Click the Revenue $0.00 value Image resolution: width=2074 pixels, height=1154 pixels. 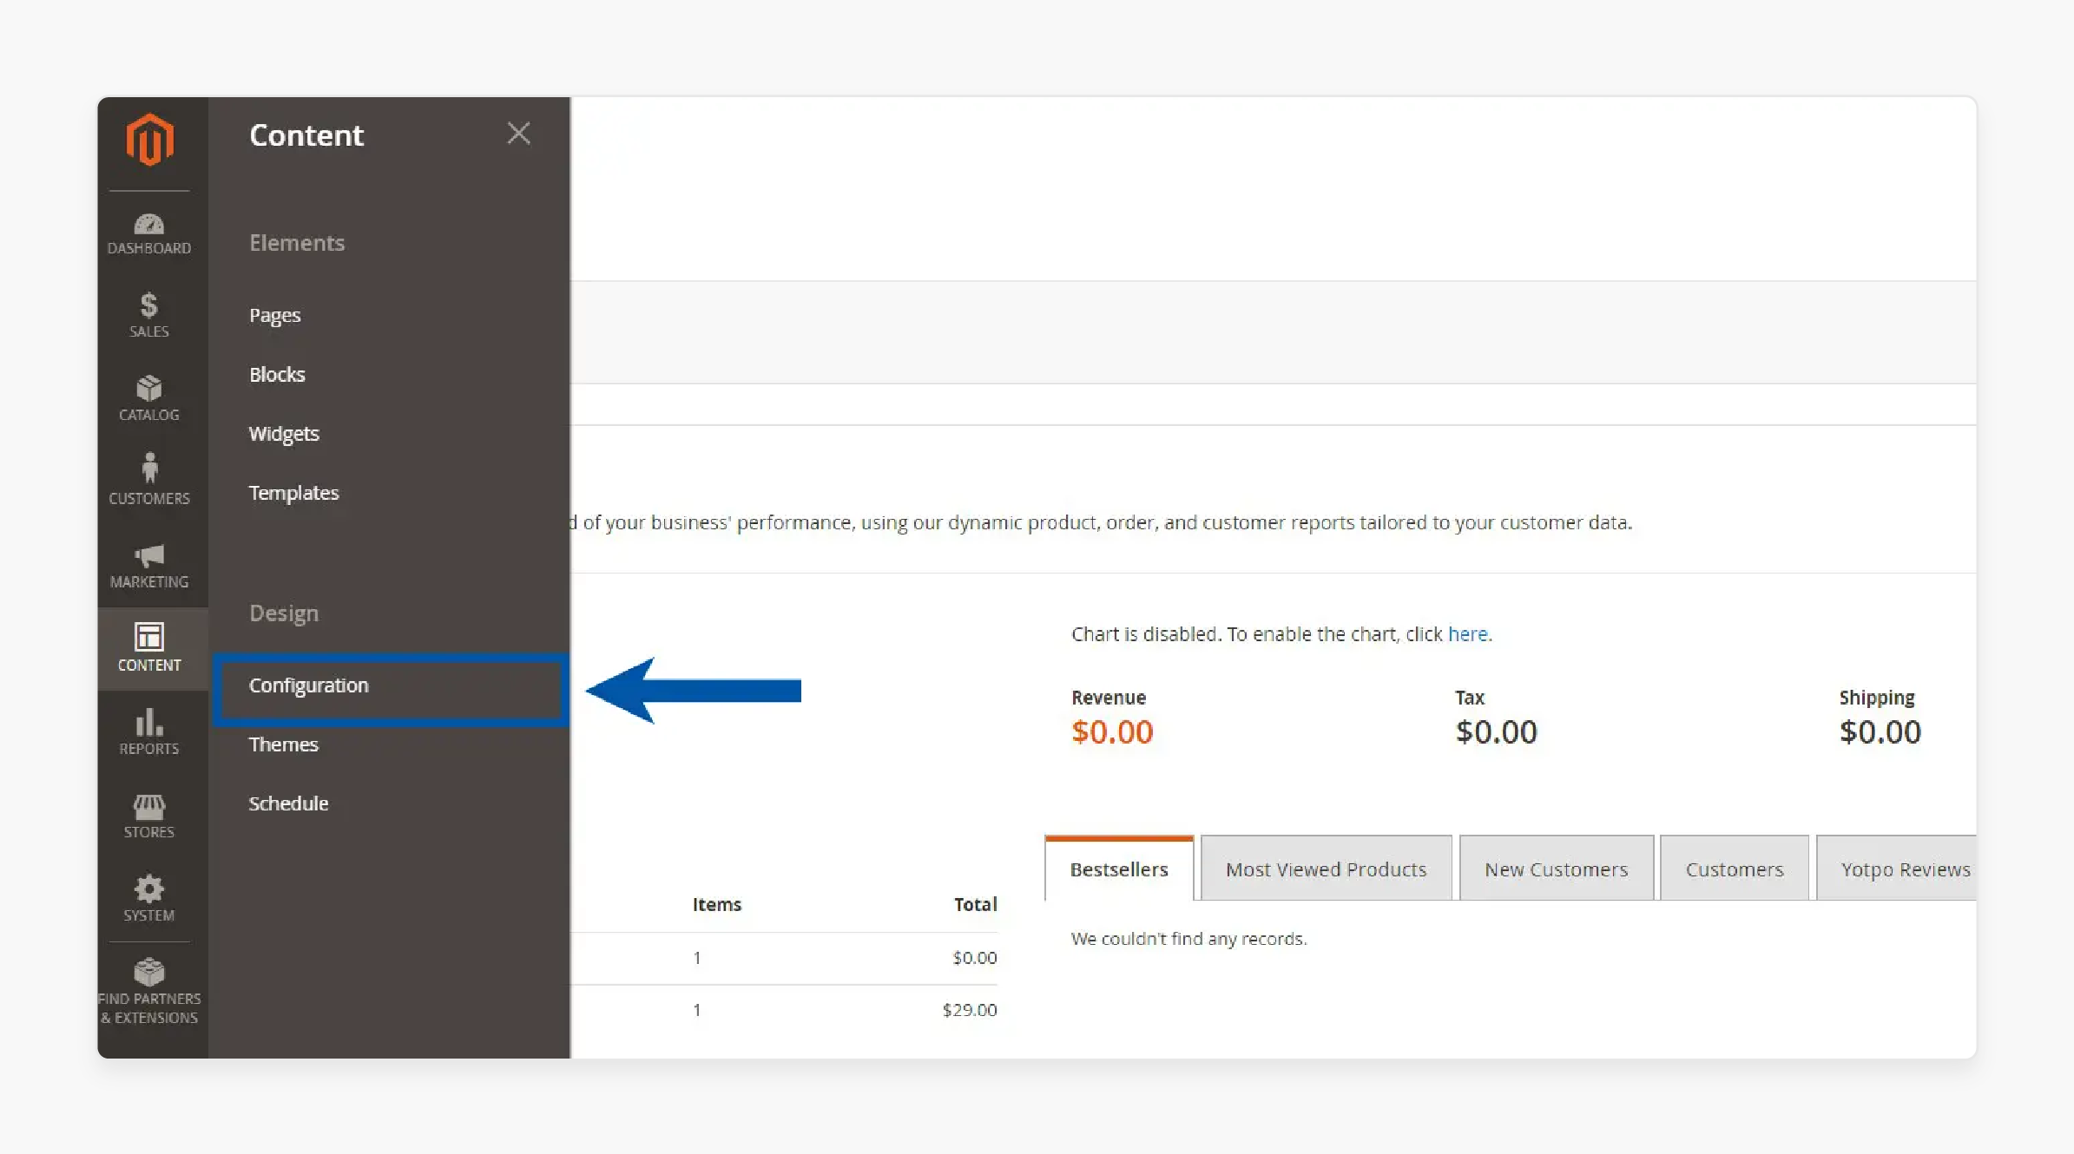coord(1111,731)
